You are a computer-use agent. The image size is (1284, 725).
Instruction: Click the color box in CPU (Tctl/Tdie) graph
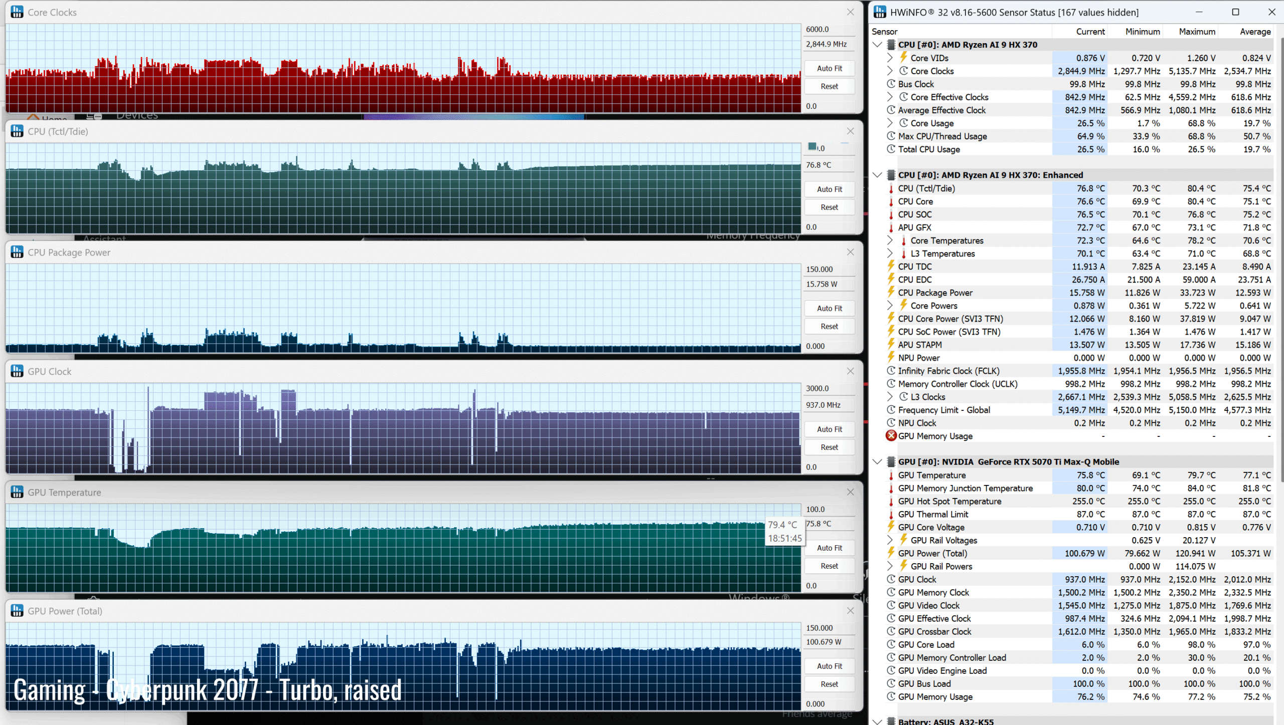pos(812,147)
